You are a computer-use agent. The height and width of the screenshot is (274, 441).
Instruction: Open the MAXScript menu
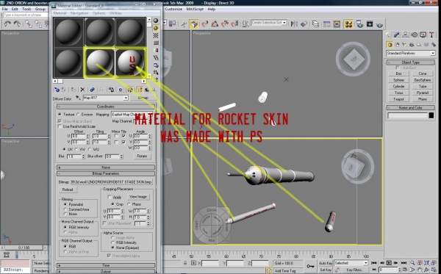pyautogui.click(x=195, y=9)
